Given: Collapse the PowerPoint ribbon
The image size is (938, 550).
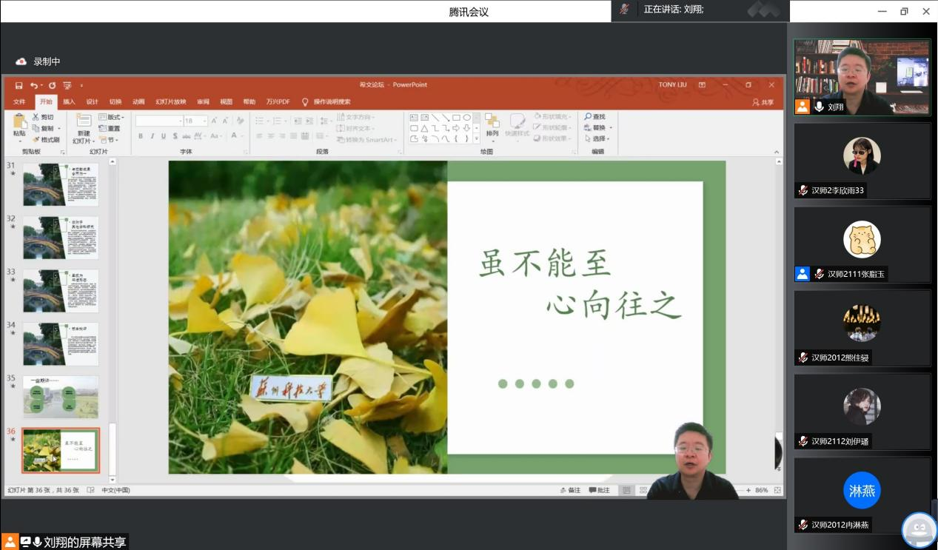Looking at the screenshot, I should (777, 152).
